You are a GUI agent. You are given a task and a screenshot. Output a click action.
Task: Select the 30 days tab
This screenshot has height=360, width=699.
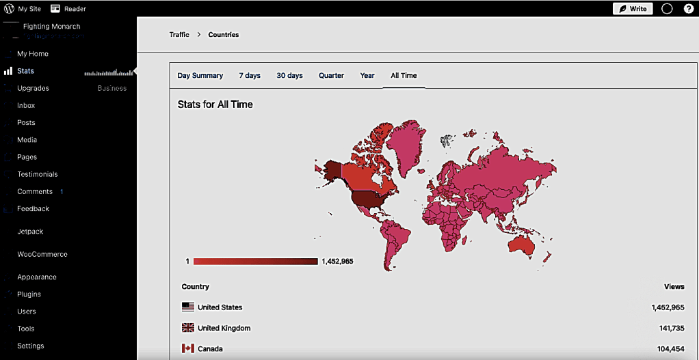click(x=289, y=76)
